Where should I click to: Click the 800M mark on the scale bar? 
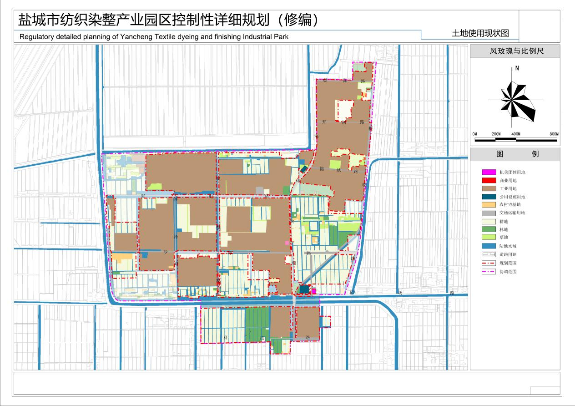pyautogui.click(x=554, y=134)
